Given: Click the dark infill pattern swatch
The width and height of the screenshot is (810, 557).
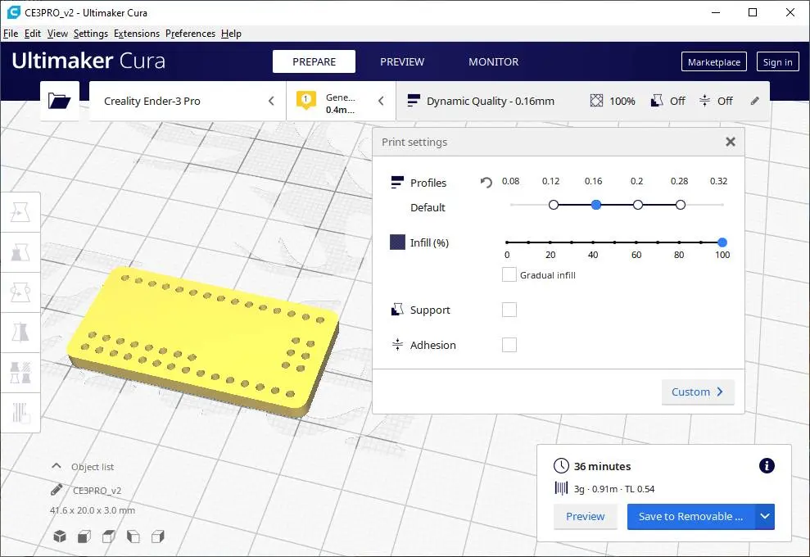Looking at the screenshot, I should pyautogui.click(x=397, y=242).
